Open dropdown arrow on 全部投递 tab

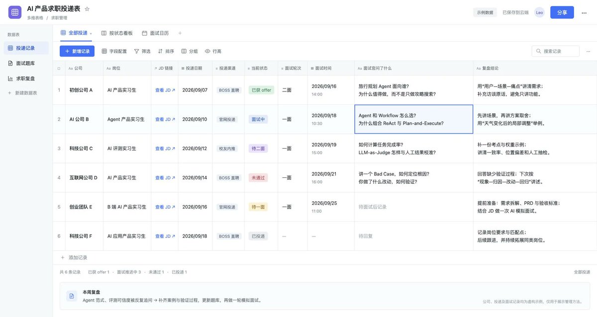click(x=91, y=33)
